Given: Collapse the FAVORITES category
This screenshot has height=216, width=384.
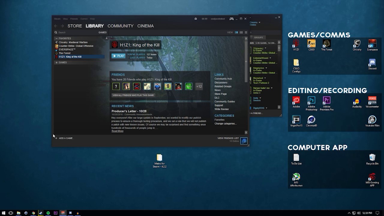Looking at the screenshot, I should (x=56, y=38).
